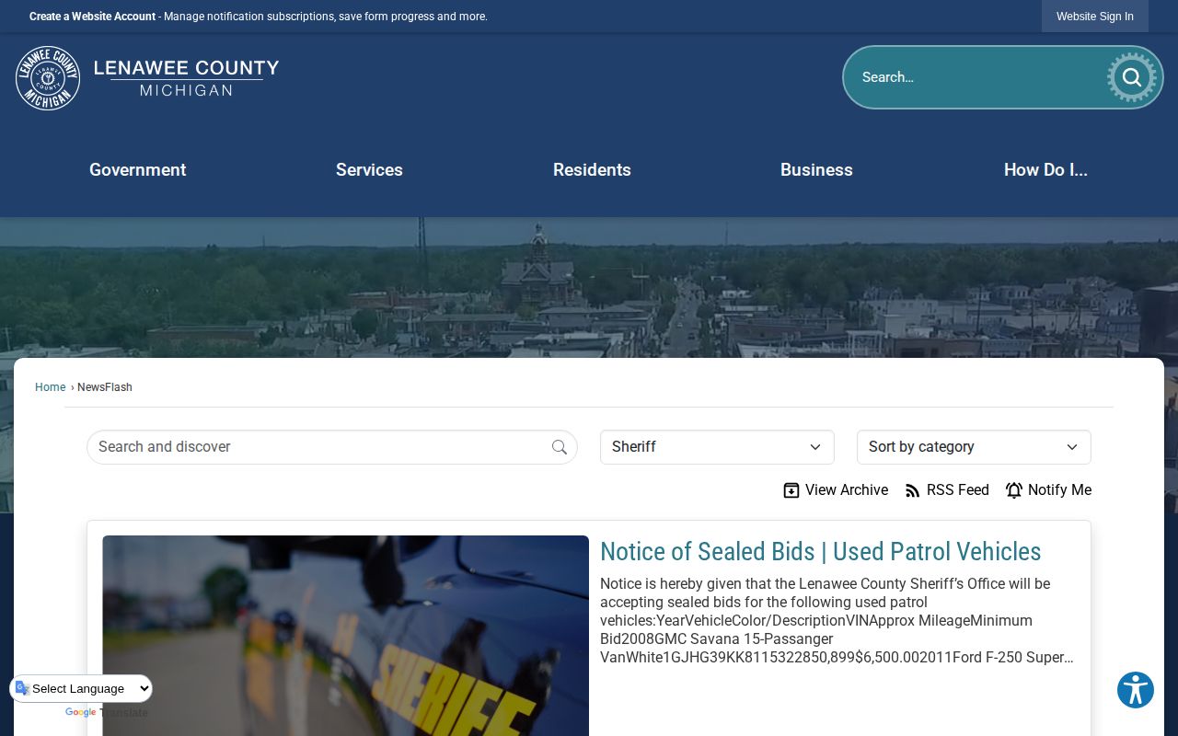Image resolution: width=1178 pixels, height=736 pixels.
Task: Click the Website Sign In button
Action: point(1095,17)
